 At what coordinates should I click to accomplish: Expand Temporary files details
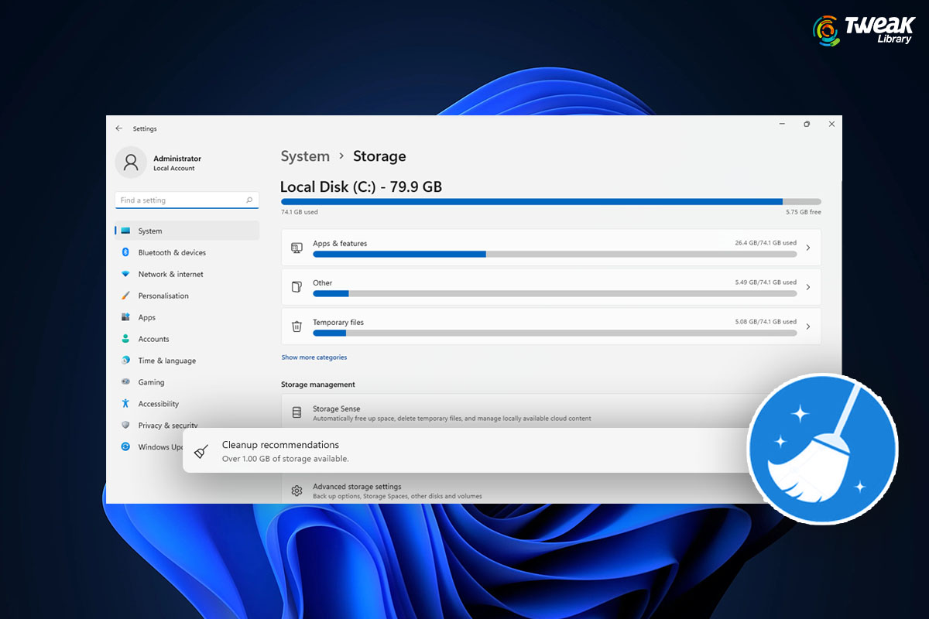(808, 327)
